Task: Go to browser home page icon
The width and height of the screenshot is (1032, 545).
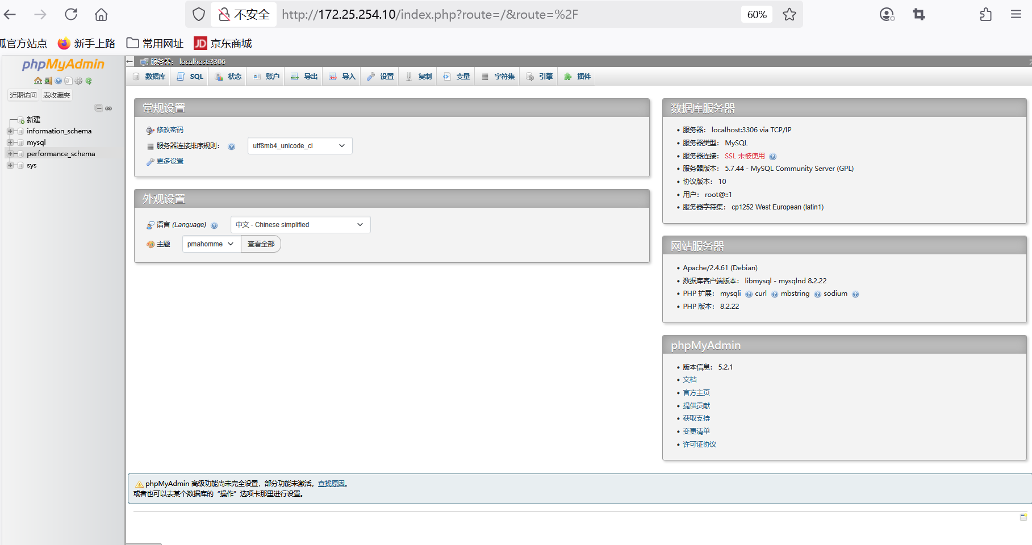Action: (x=101, y=14)
